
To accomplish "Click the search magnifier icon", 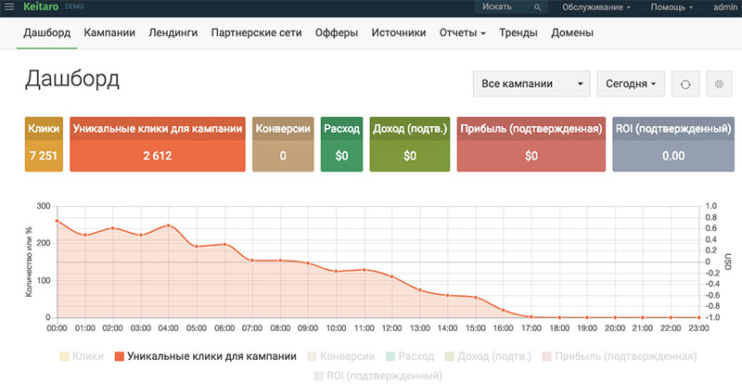I will click(x=537, y=7).
